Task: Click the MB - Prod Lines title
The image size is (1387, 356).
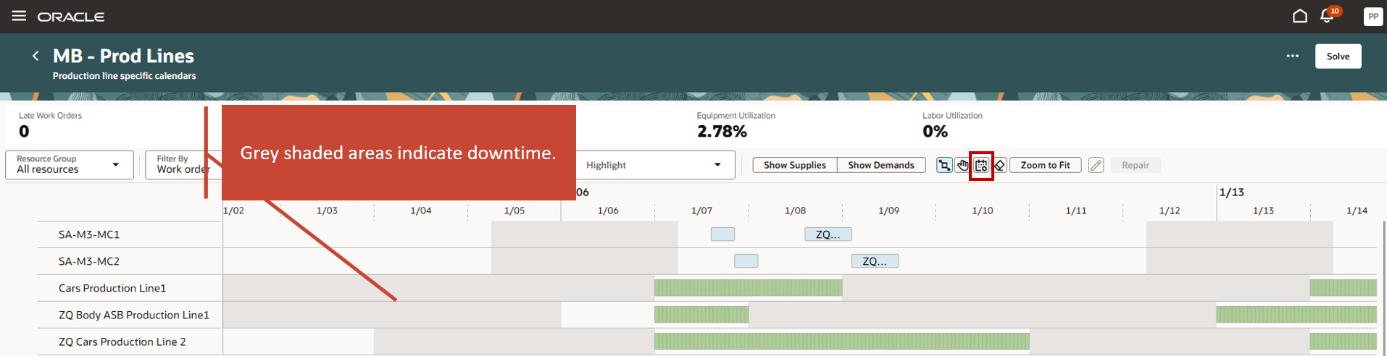Action: coord(123,56)
